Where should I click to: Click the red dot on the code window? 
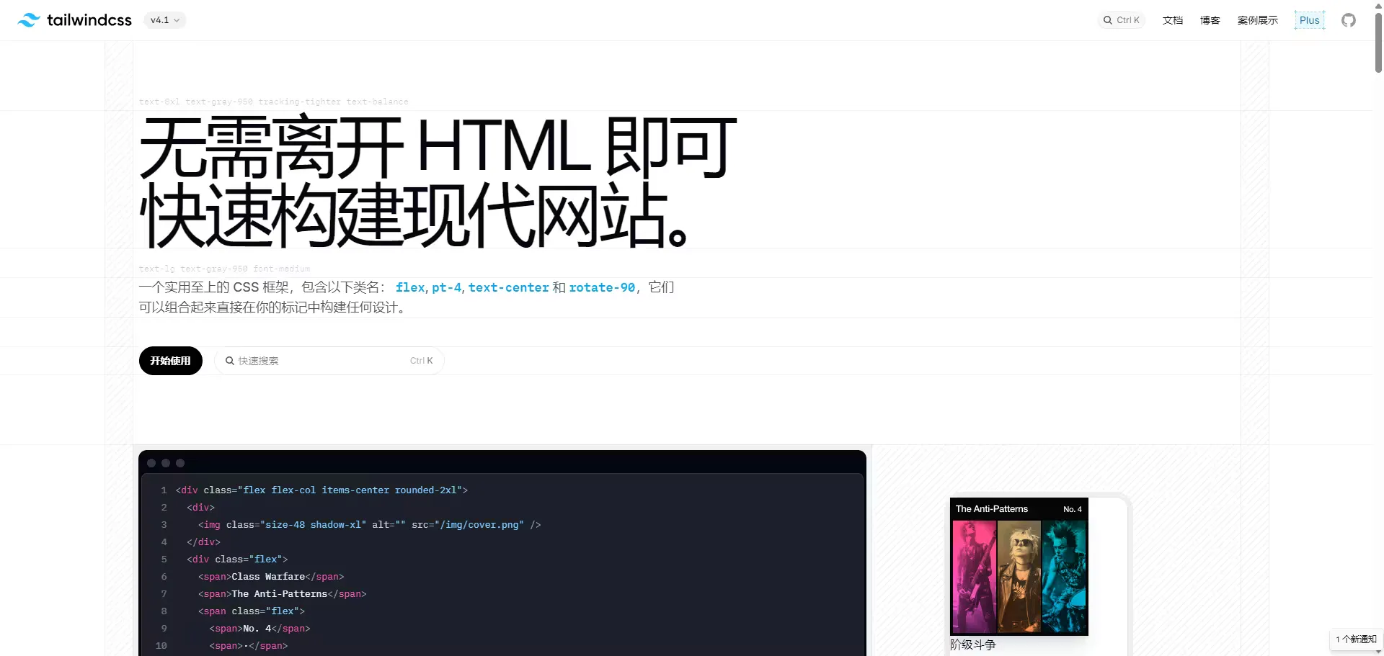(x=151, y=463)
